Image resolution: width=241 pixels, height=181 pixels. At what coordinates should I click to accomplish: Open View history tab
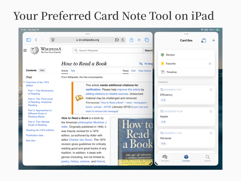pyautogui.click(x=145, y=71)
